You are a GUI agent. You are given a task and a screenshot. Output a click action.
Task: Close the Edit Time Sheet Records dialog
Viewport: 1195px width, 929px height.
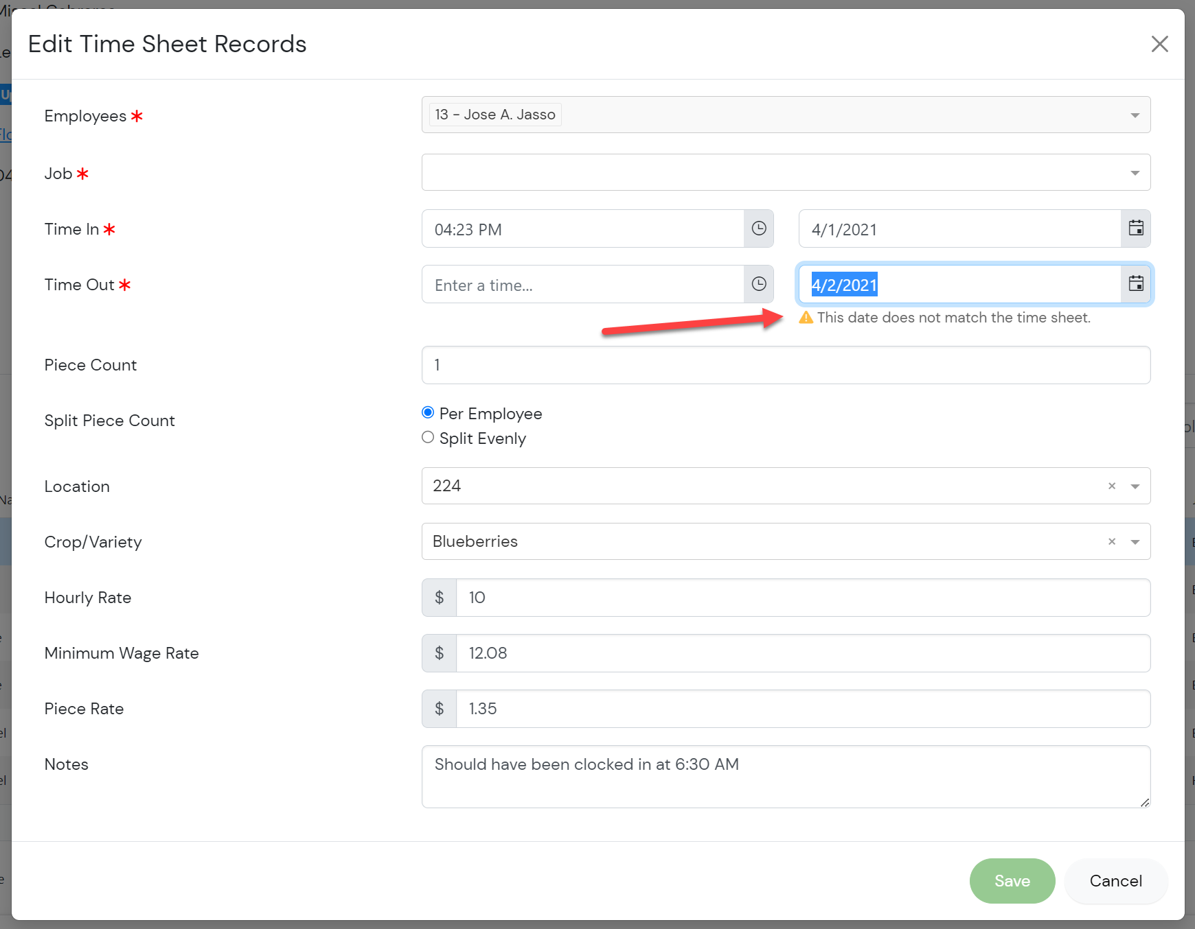tap(1159, 44)
